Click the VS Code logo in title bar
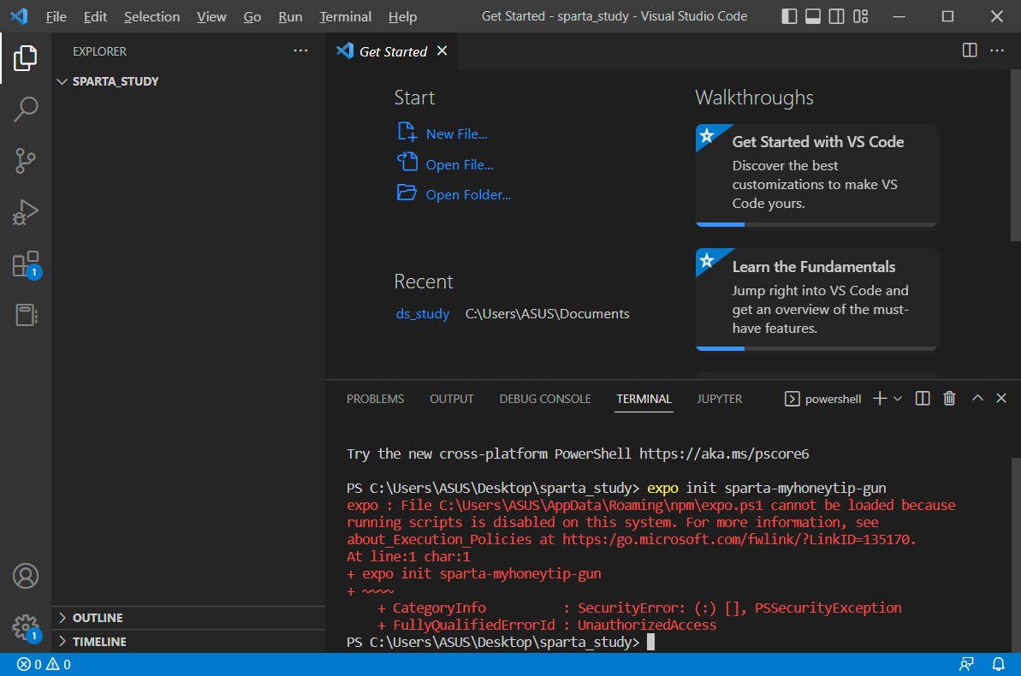The width and height of the screenshot is (1021, 676). [x=19, y=15]
